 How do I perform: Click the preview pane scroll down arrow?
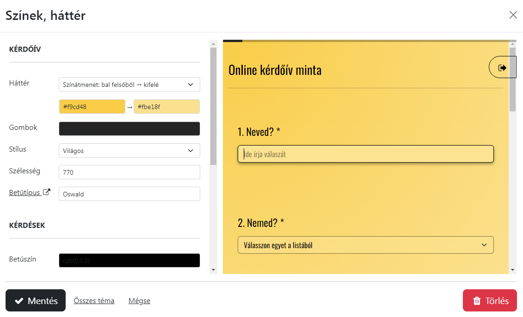click(x=513, y=270)
